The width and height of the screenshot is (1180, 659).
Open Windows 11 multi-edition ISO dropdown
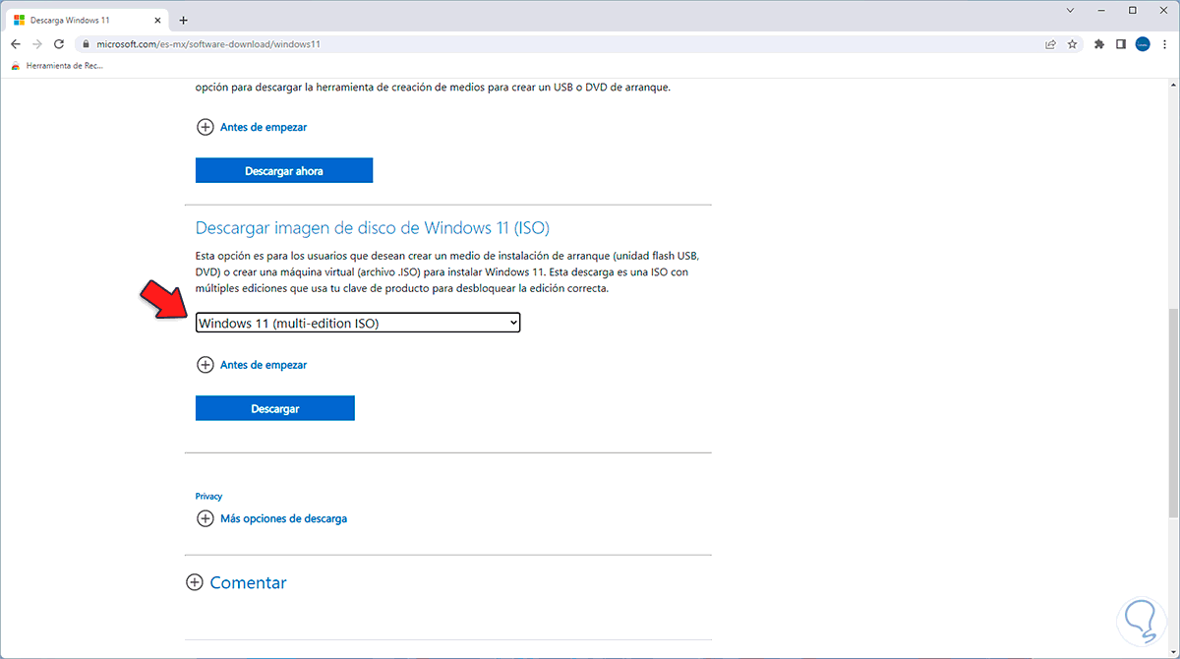(358, 323)
